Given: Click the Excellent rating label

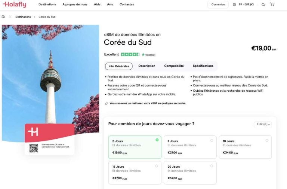Looking at the screenshot, I should pos(111,54).
